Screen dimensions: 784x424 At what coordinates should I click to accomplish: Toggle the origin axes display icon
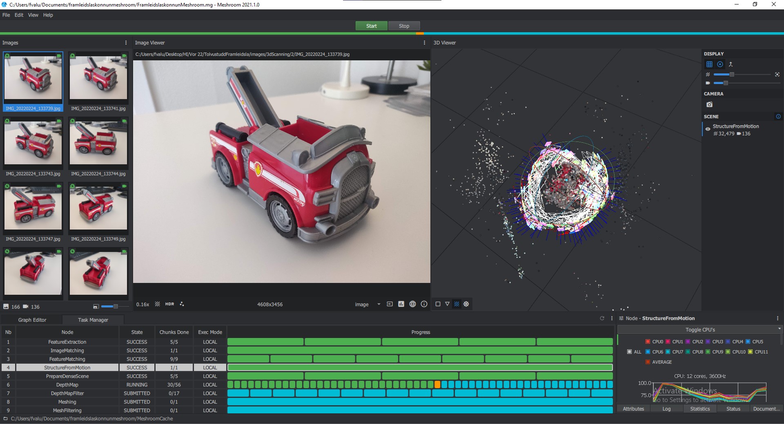731,64
